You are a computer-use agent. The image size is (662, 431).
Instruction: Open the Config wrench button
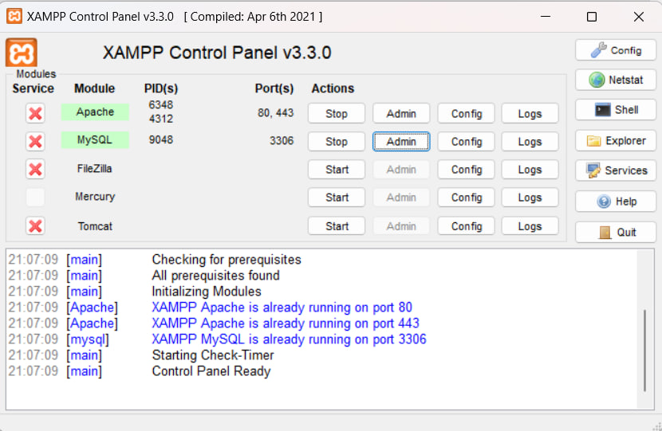tap(616, 50)
